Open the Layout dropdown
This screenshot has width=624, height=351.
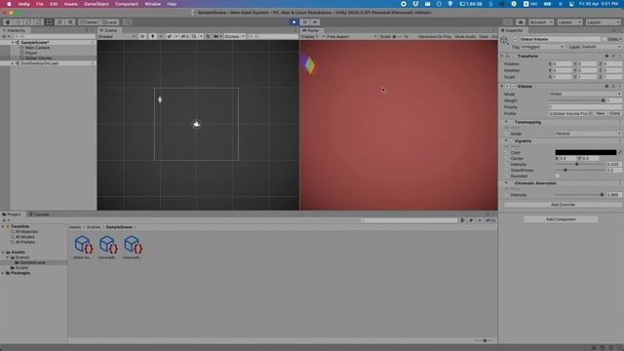click(x=603, y=22)
